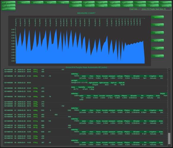Select the defoliate filter button

tap(37, 3)
